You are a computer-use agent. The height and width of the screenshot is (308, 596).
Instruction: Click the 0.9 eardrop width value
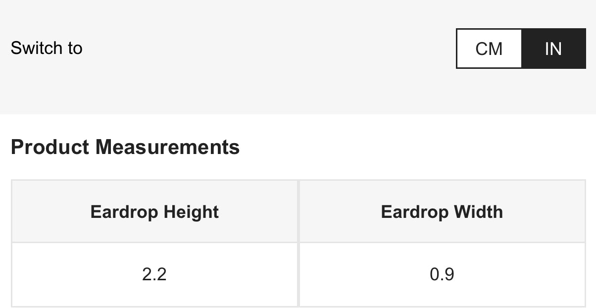[442, 274]
